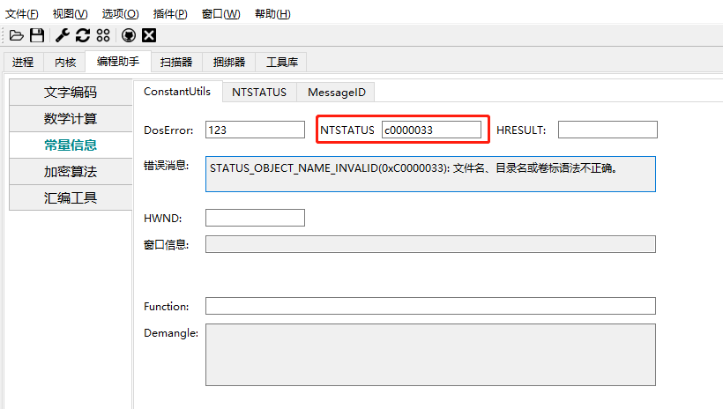This screenshot has width=723, height=409.
Task: Click the save floppy disk icon
Action: click(x=37, y=35)
